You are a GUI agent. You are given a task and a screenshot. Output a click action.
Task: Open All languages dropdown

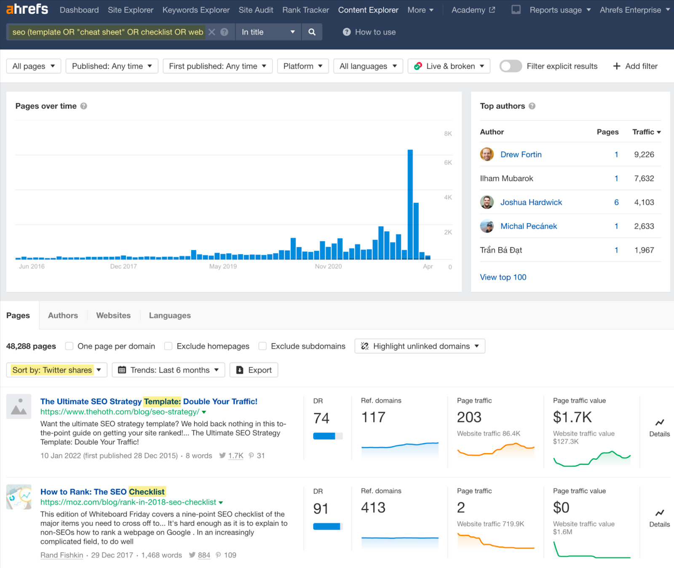click(x=368, y=66)
